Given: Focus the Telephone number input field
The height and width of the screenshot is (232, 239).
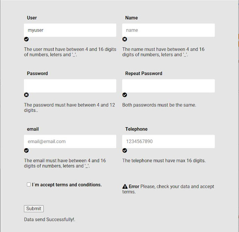Looking at the screenshot, I should (168, 141).
